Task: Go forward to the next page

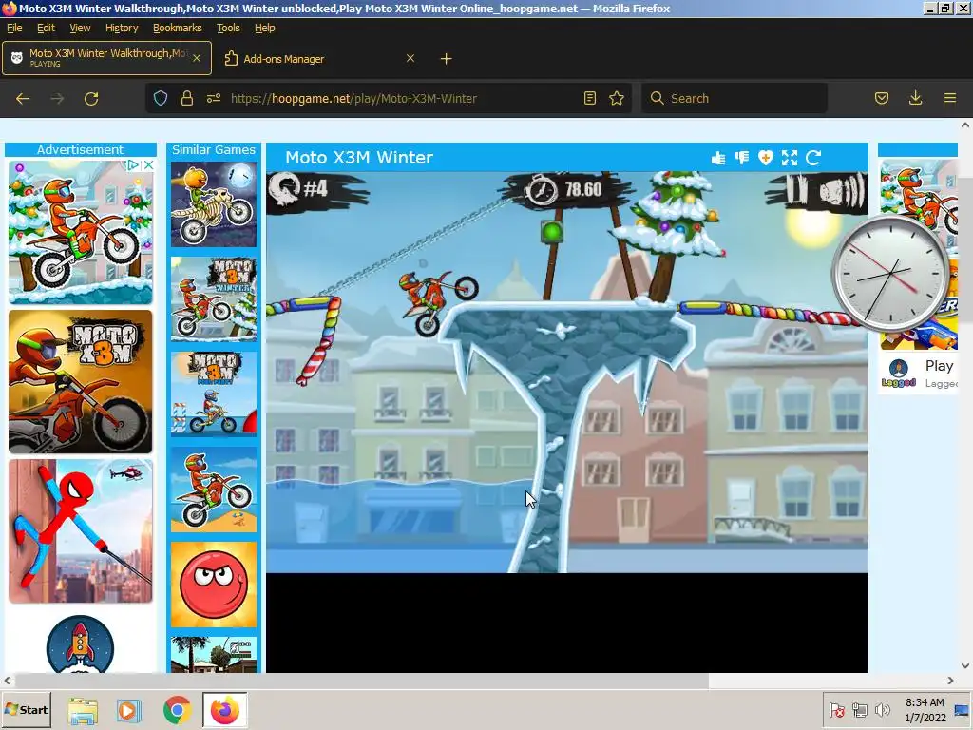Action: (57, 98)
